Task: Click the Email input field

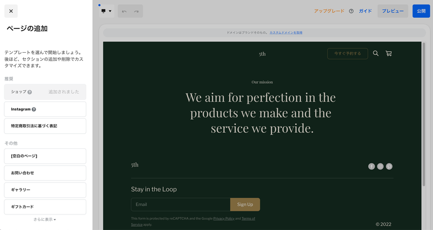Action: (181, 204)
